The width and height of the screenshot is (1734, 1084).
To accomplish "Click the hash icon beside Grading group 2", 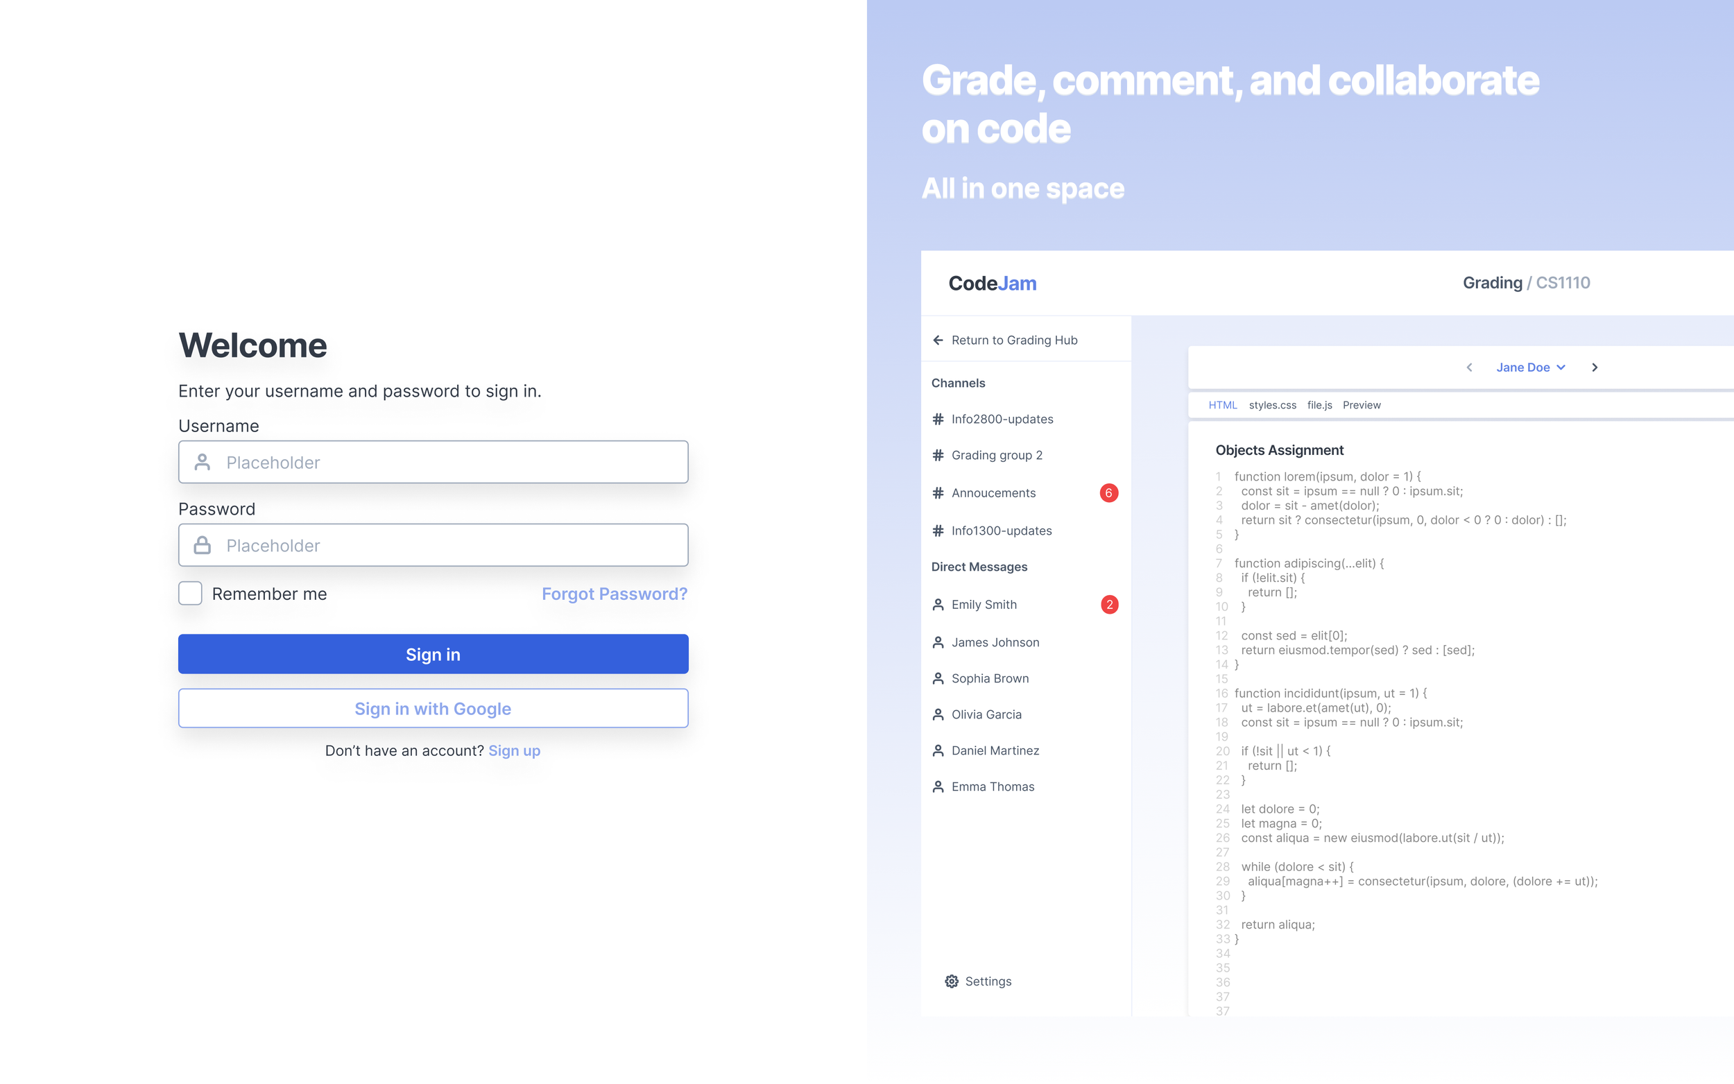I will pos(938,455).
